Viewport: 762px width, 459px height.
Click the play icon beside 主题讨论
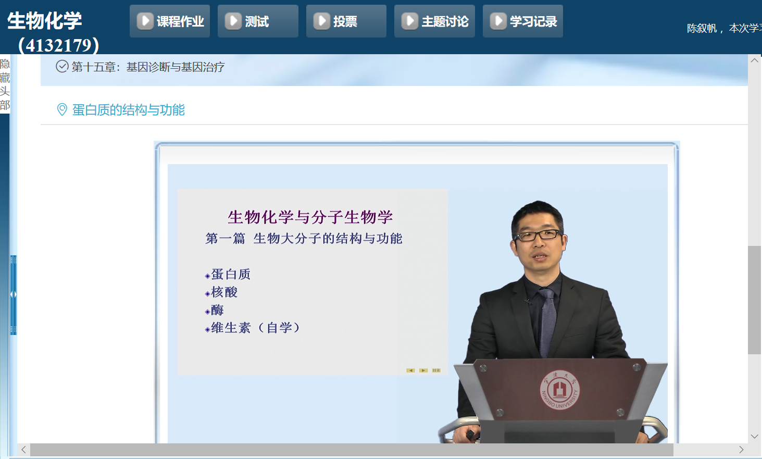[409, 21]
